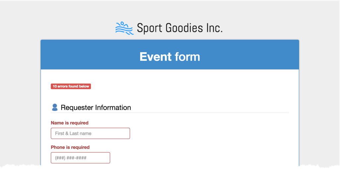Select the "Name is required" error label

pos(70,123)
